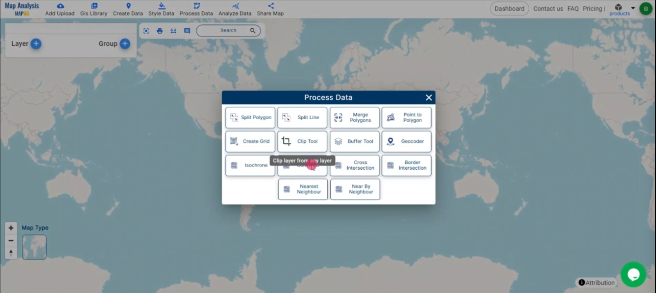Select the Create Grid tool

(250, 141)
